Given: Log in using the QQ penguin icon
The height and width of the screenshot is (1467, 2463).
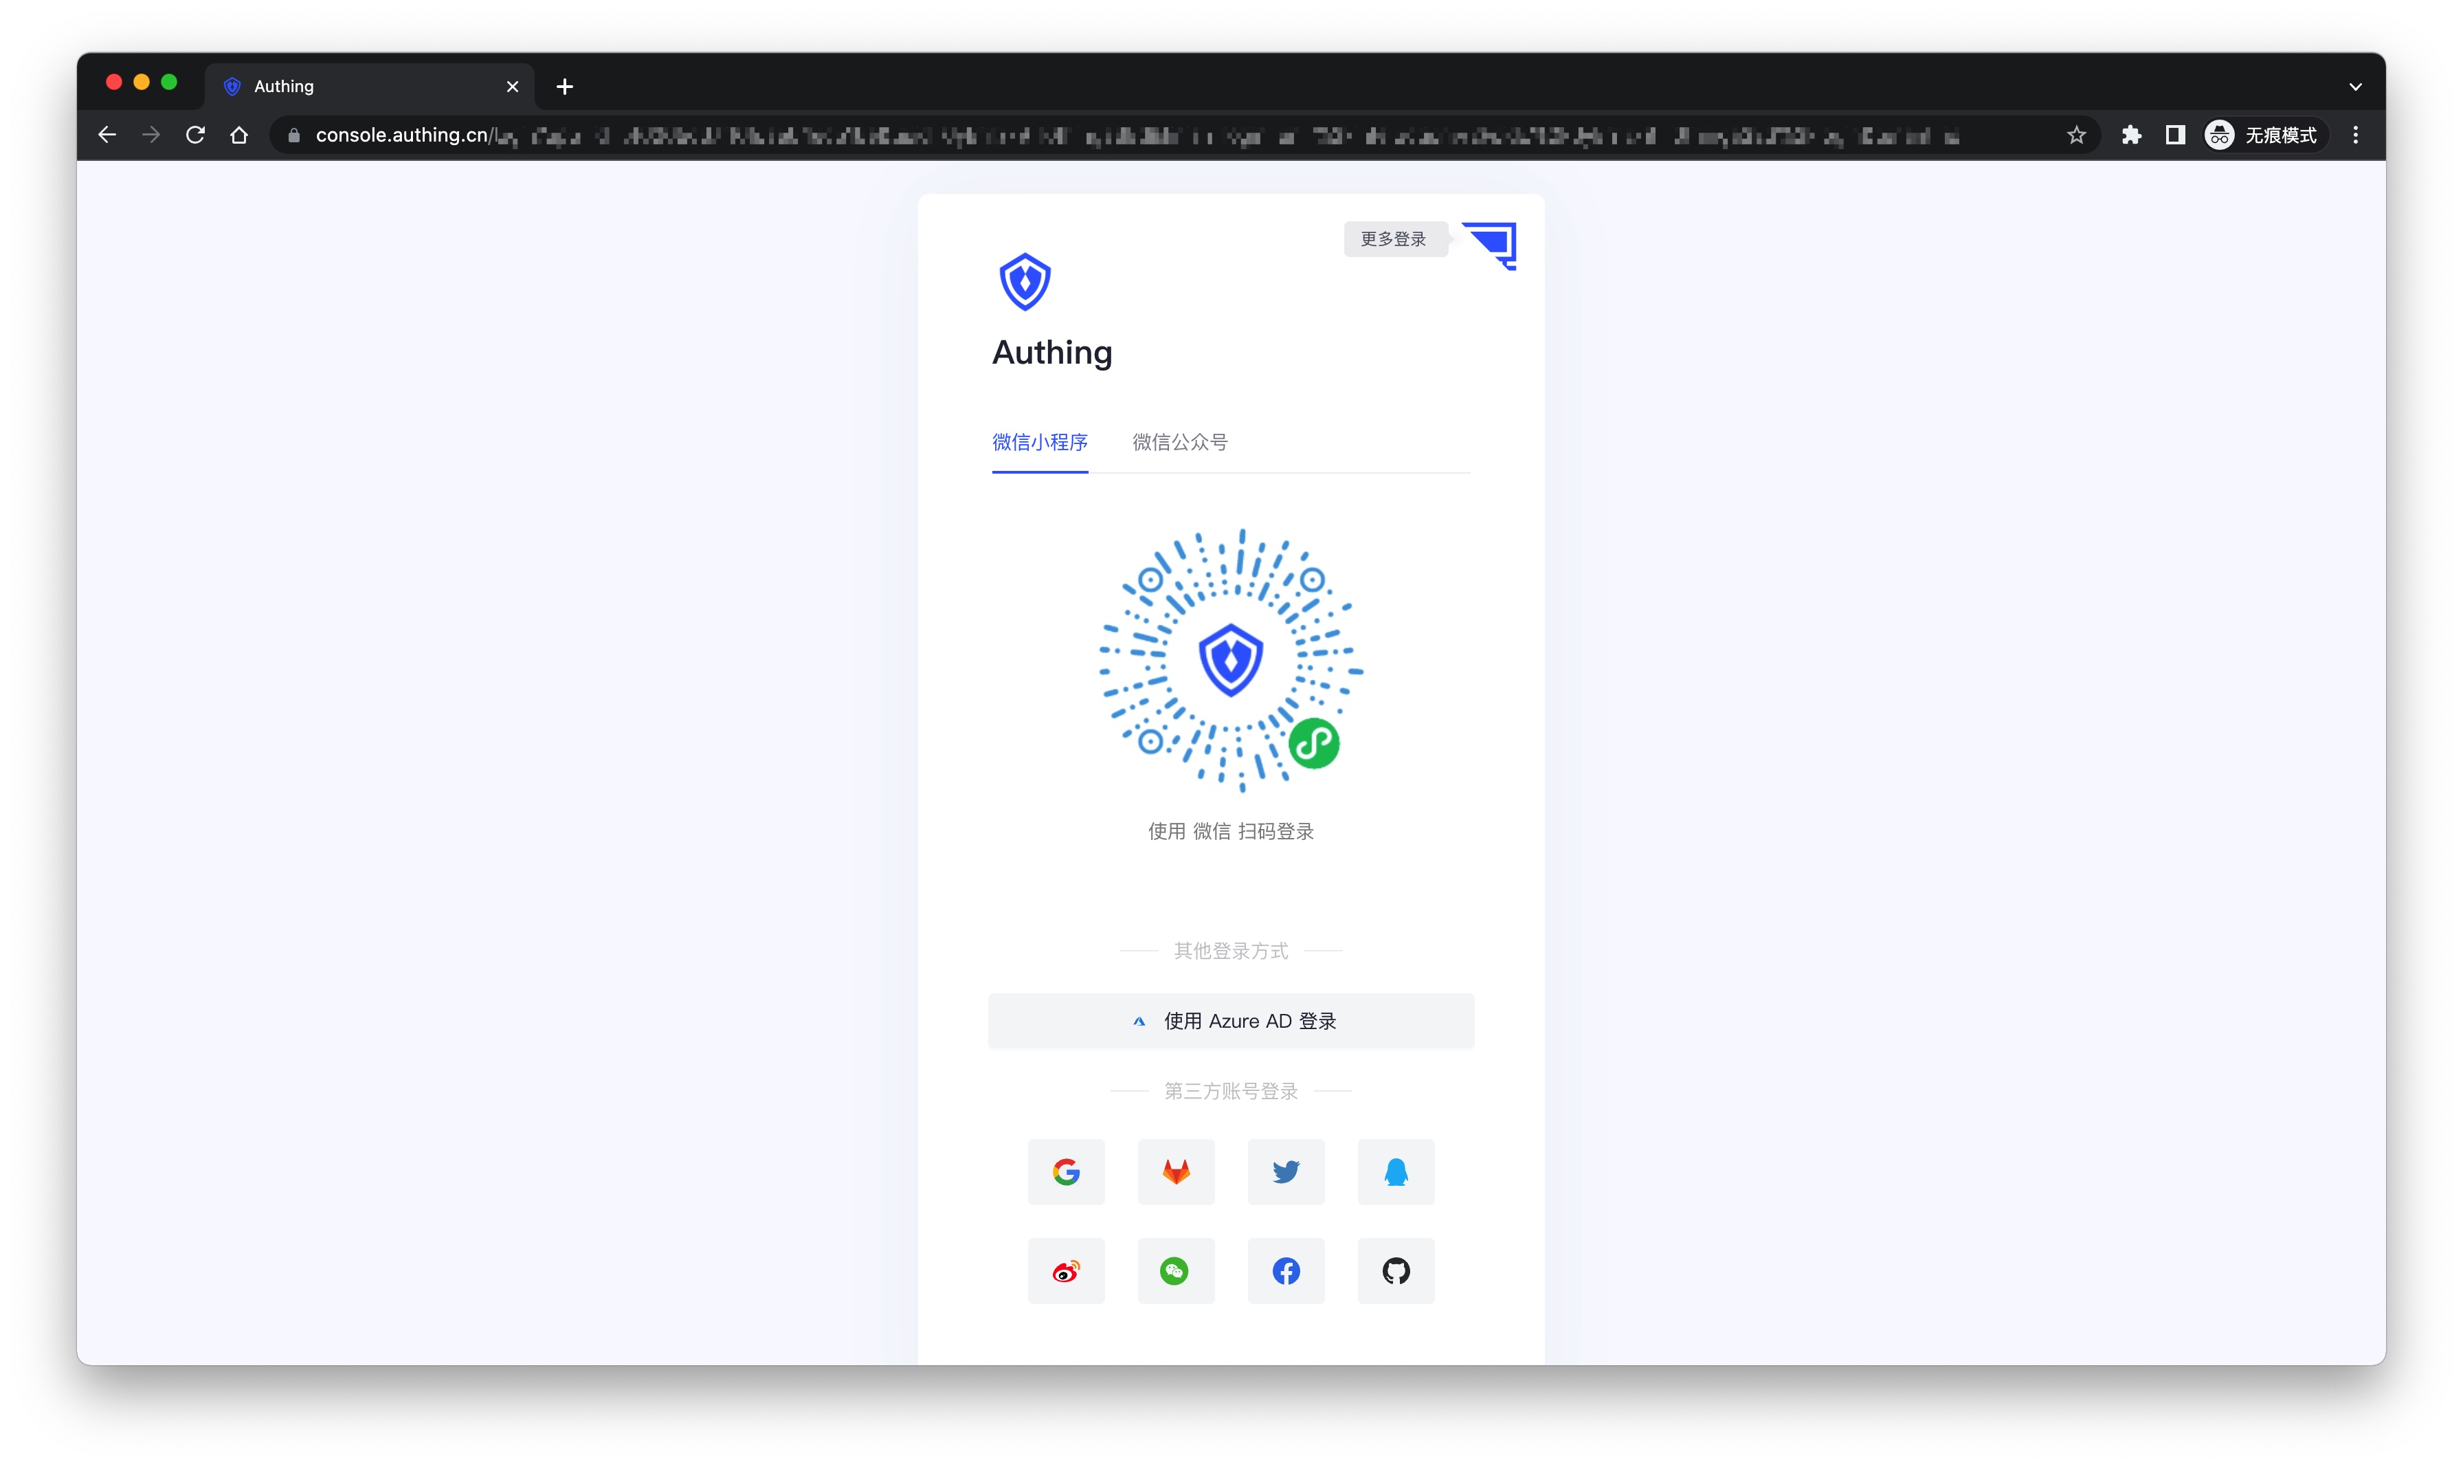Looking at the screenshot, I should tap(1395, 1171).
